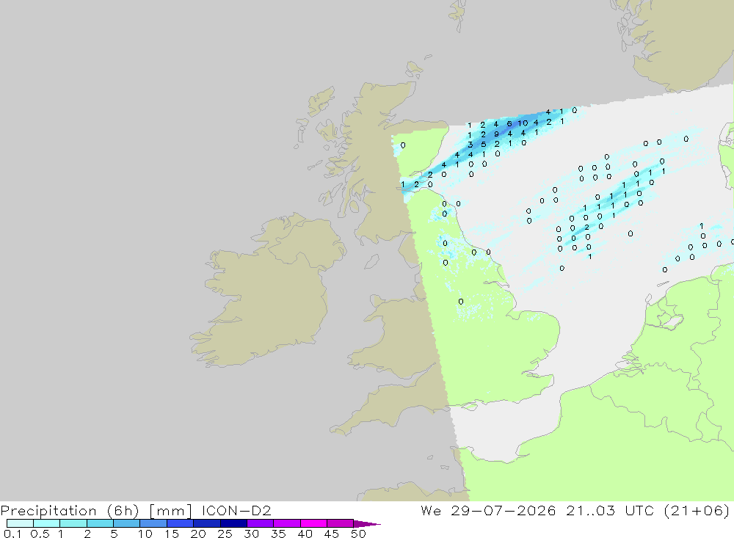The height and width of the screenshot is (538, 734).
Task: Click the precipitation value '10' on the map
Action: (523, 123)
